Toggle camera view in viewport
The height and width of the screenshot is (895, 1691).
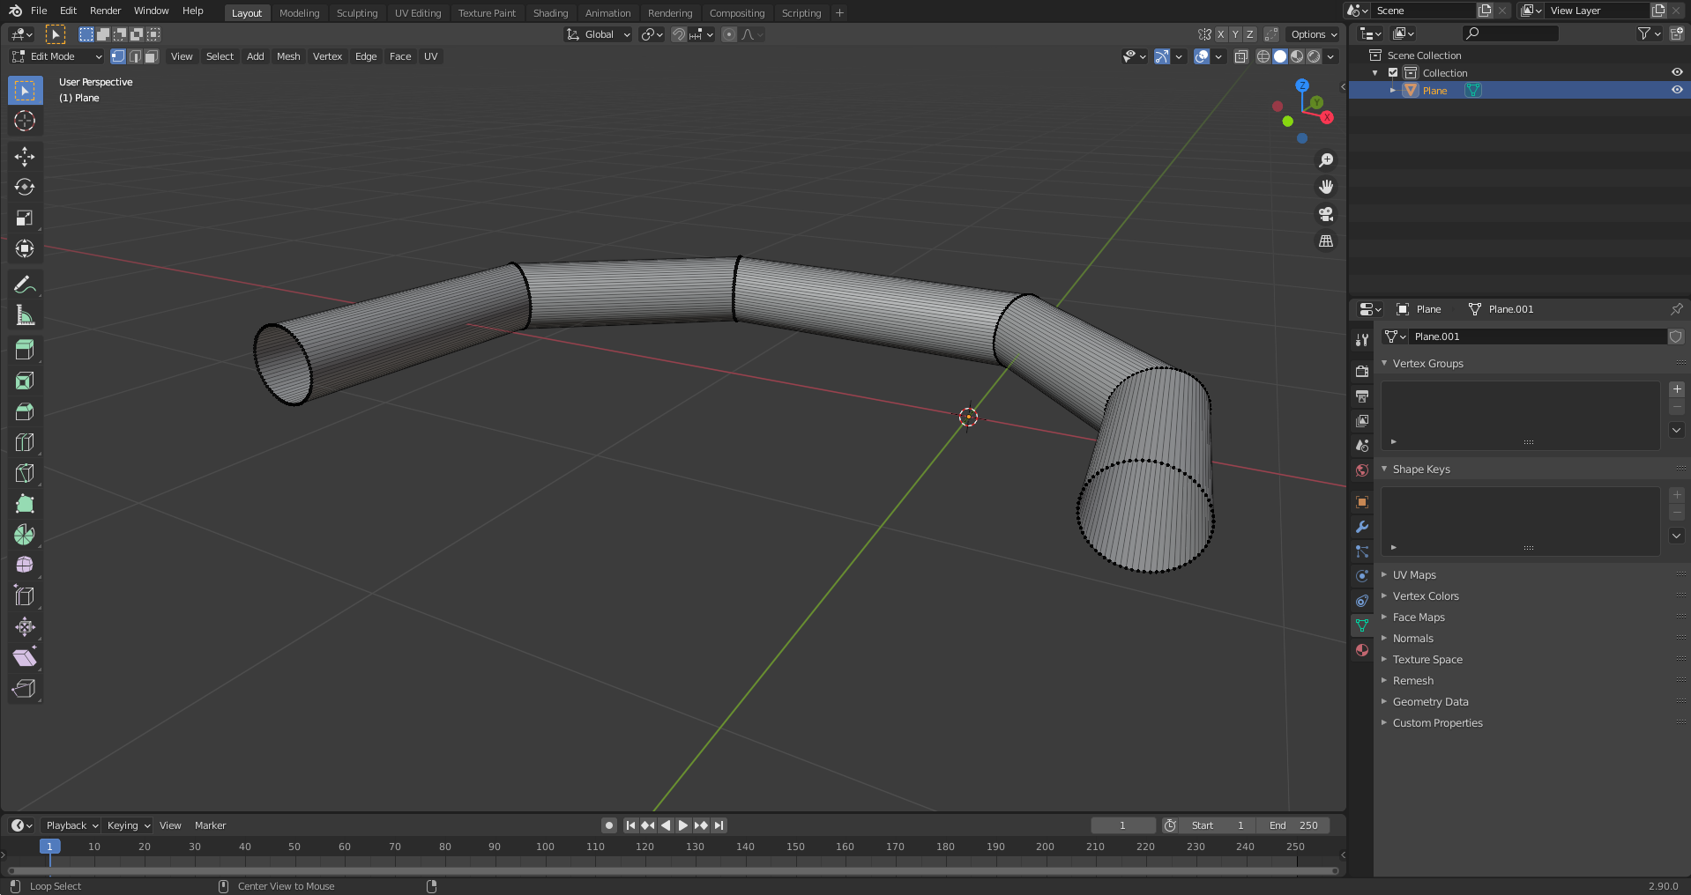[x=1325, y=214]
